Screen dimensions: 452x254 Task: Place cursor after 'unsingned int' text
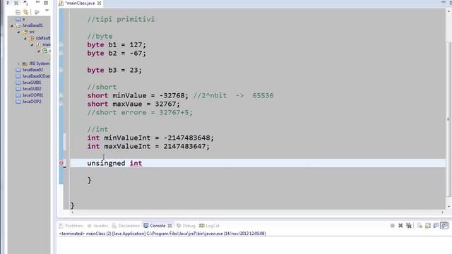[143, 163]
